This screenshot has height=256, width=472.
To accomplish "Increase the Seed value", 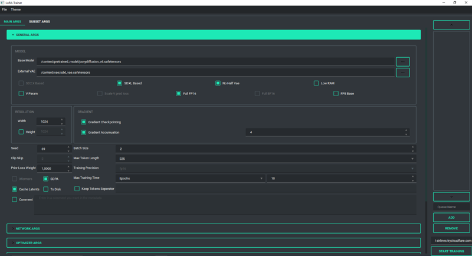I will coord(68,147).
